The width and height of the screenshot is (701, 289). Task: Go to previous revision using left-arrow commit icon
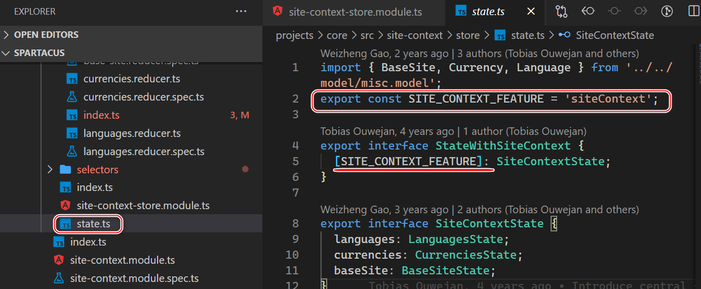(588, 11)
